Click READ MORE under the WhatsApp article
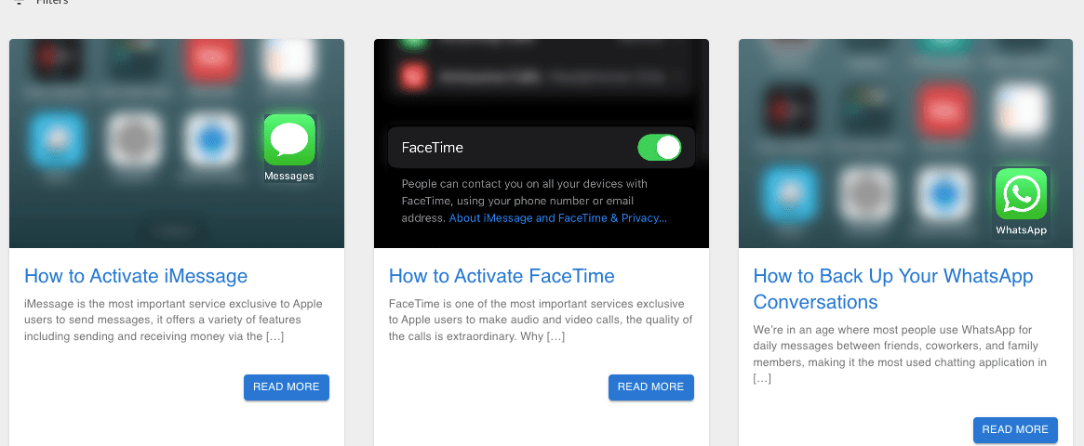 [1015, 430]
